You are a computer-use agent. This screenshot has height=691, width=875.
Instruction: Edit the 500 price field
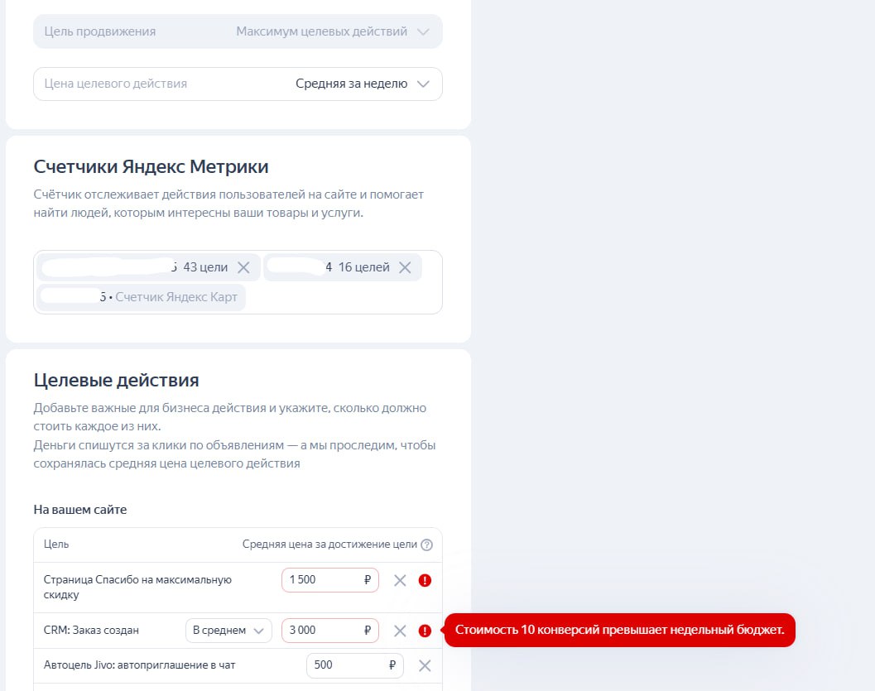point(355,665)
